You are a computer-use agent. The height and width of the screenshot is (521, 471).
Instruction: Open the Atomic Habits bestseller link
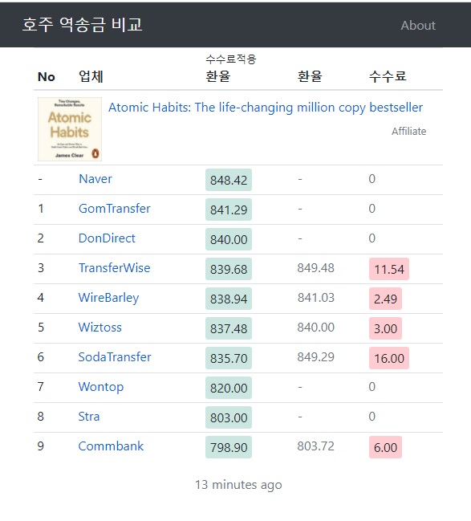(266, 108)
